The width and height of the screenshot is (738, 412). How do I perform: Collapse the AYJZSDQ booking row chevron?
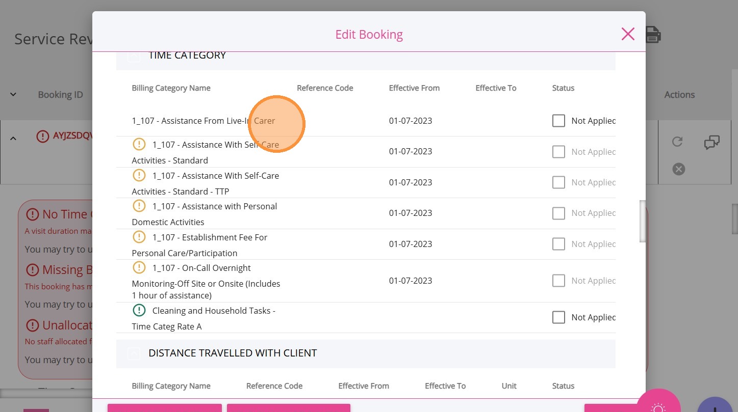pos(13,138)
